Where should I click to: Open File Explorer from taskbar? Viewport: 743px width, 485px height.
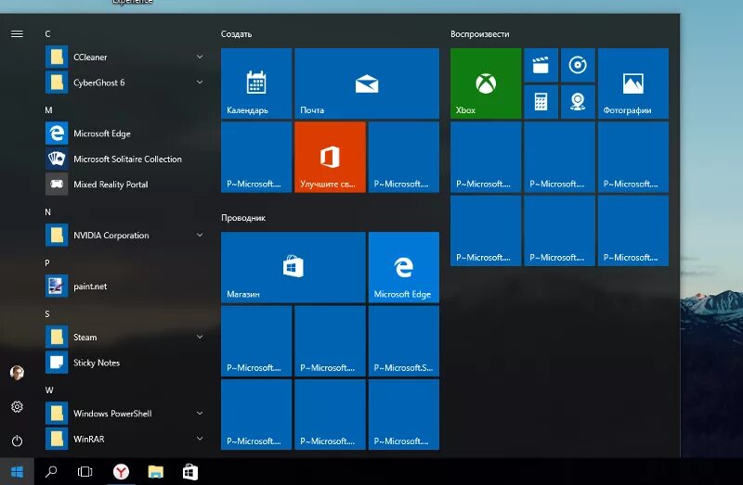pyautogui.click(x=155, y=472)
